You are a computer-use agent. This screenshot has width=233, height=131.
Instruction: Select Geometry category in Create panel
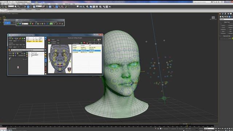pyautogui.click(x=221, y=17)
